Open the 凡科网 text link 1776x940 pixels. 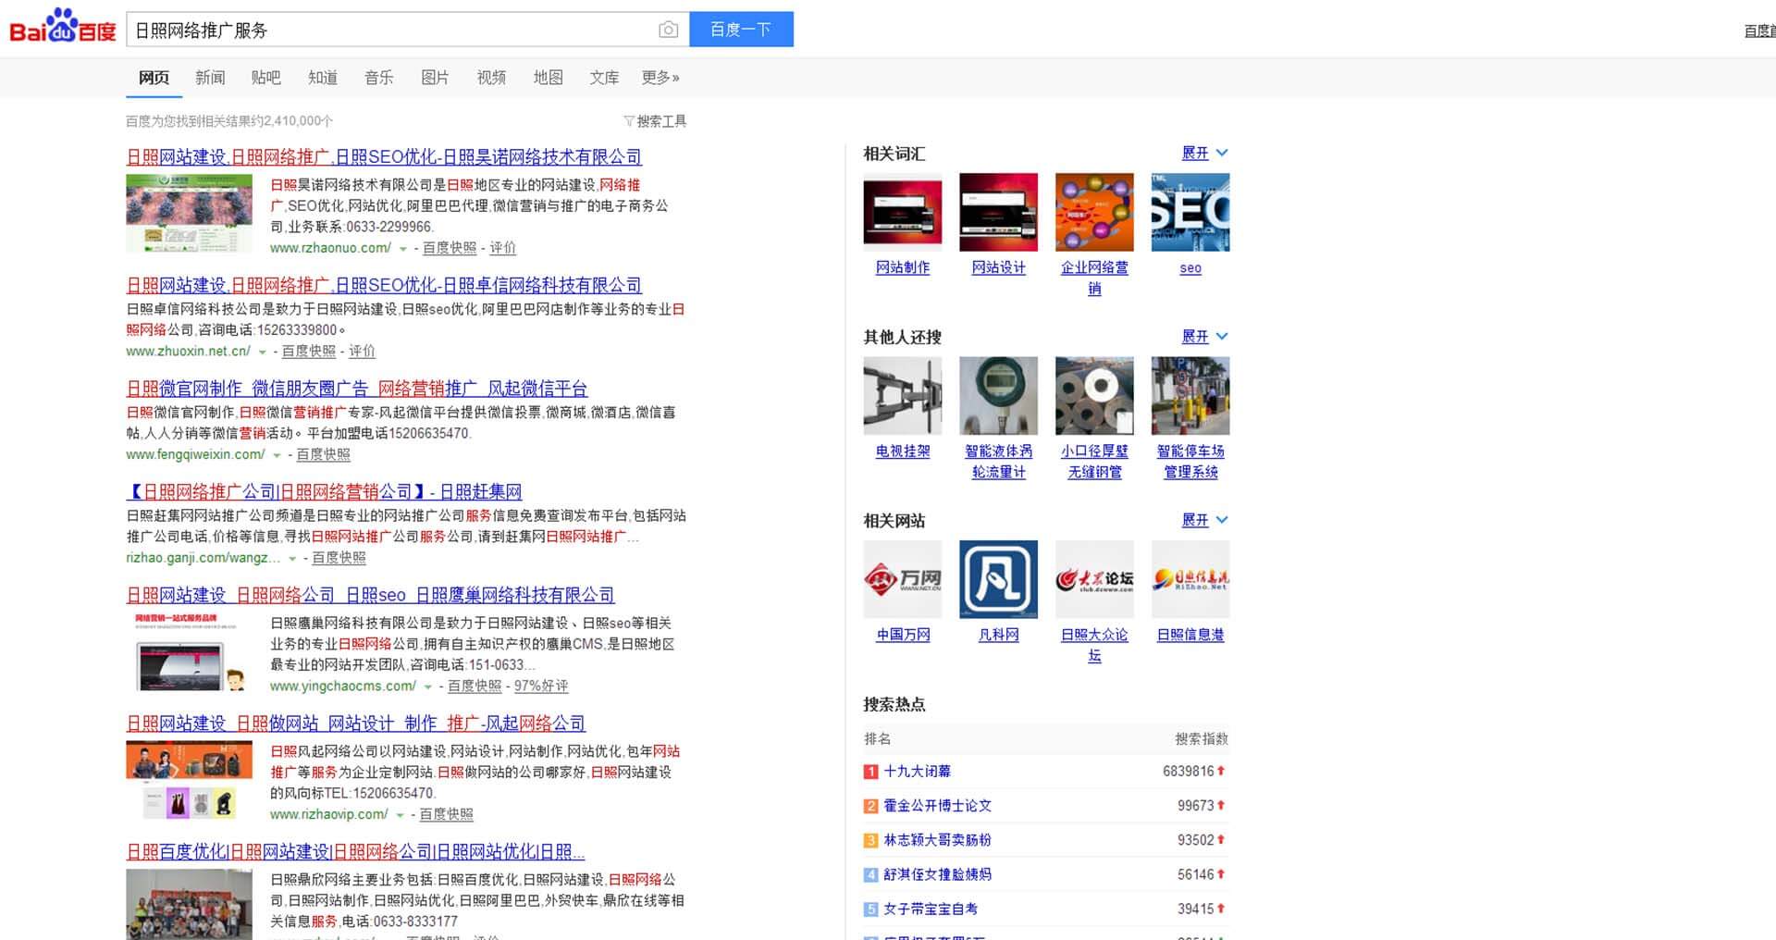[x=999, y=636]
